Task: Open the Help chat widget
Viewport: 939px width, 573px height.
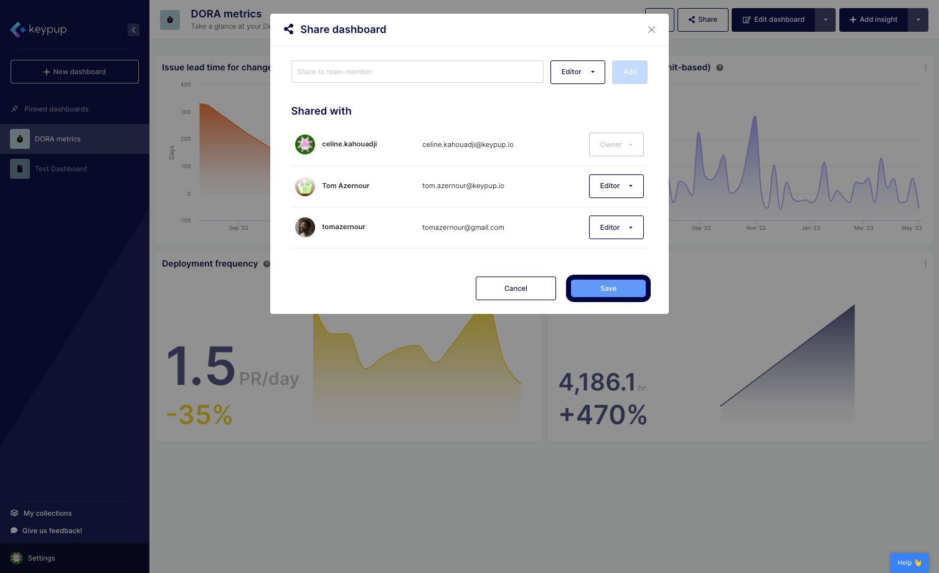Action: [x=908, y=562]
